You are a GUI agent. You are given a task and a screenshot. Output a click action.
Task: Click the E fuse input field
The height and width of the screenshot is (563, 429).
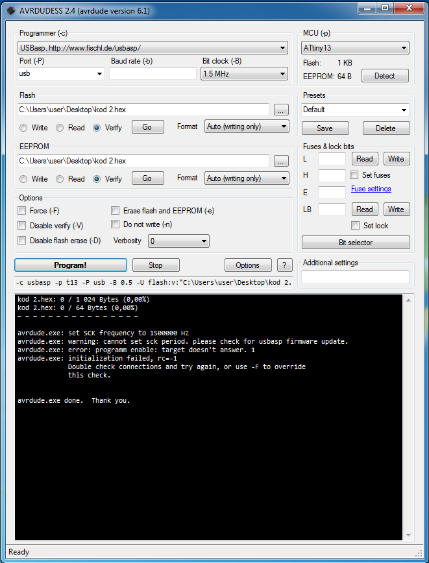(332, 193)
